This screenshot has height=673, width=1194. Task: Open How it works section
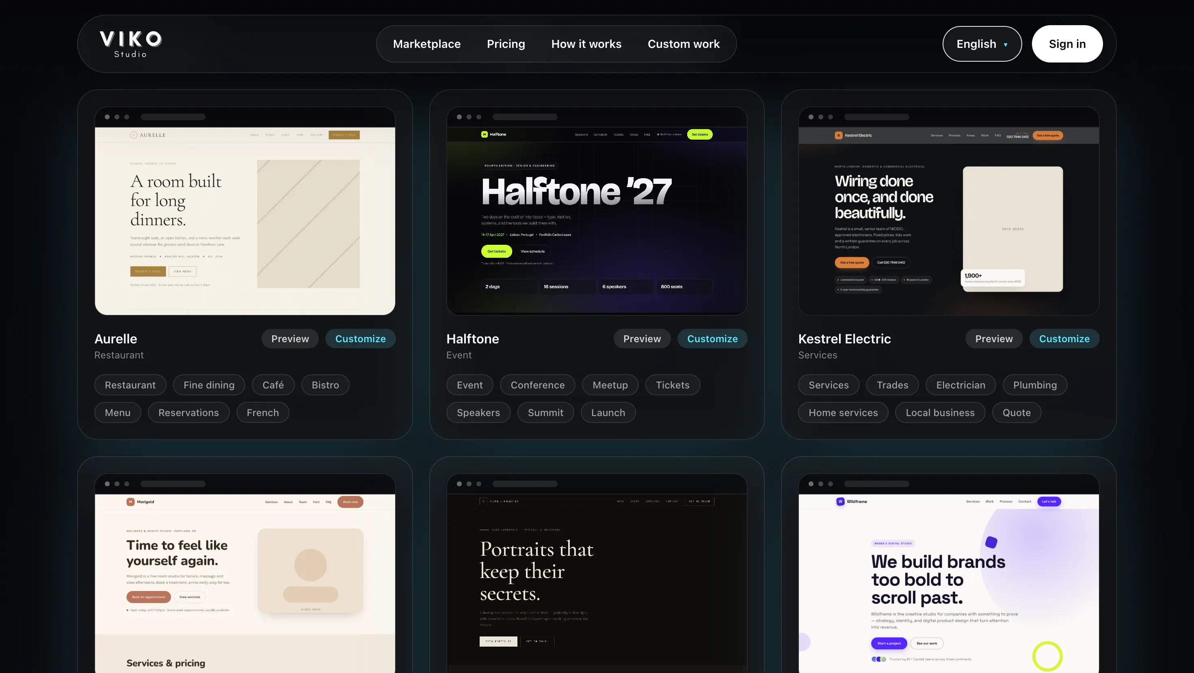pos(586,44)
